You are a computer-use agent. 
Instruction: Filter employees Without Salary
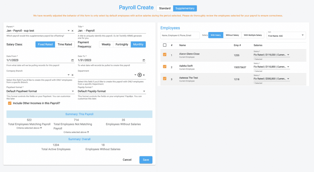click(x=232, y=35)
